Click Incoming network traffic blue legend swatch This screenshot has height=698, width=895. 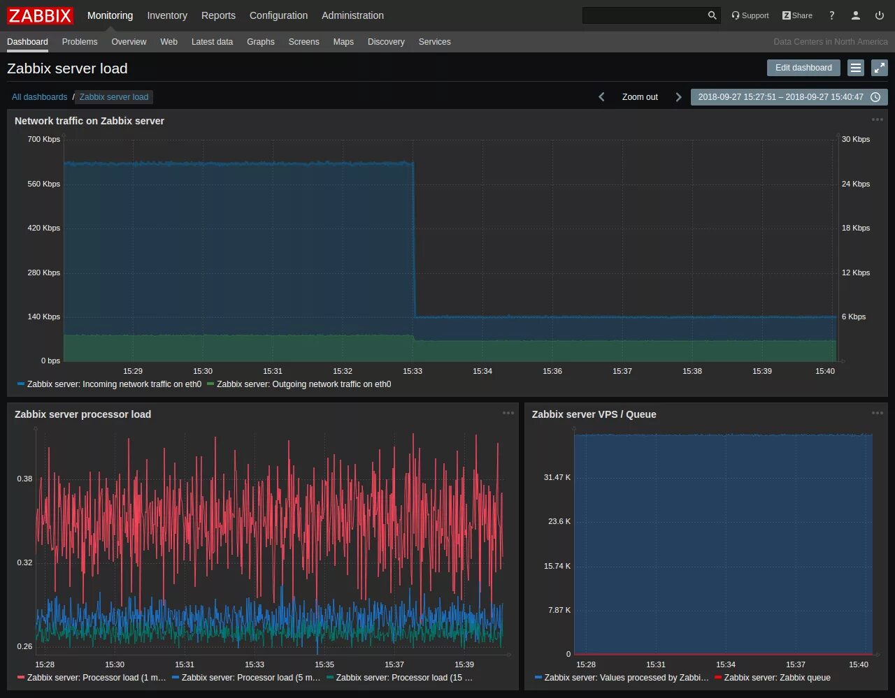pos(21,384)
